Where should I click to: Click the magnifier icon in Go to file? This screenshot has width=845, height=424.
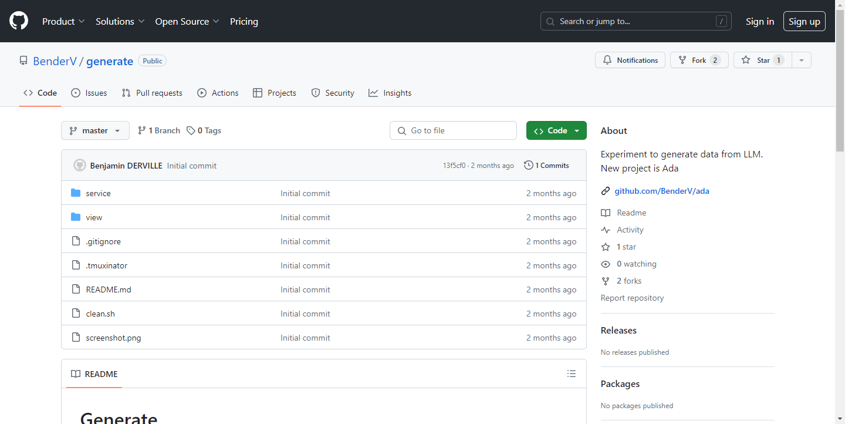coord(402,131)
